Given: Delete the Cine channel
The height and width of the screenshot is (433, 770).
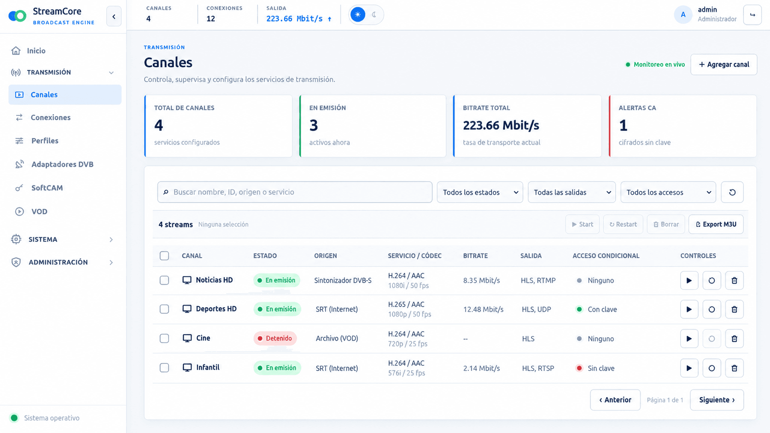Looking at the screenshot, I should 734,339.
